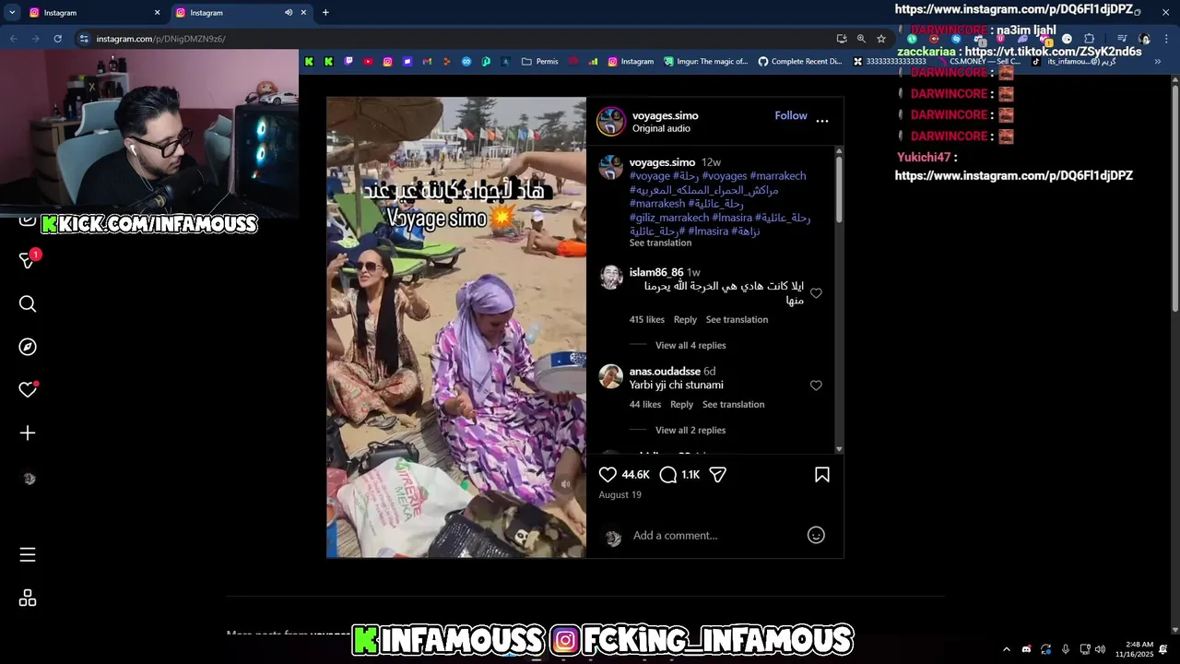Expand View all 4 replies
This screenshot has width=1180, height=664.
tap(690, 345)
